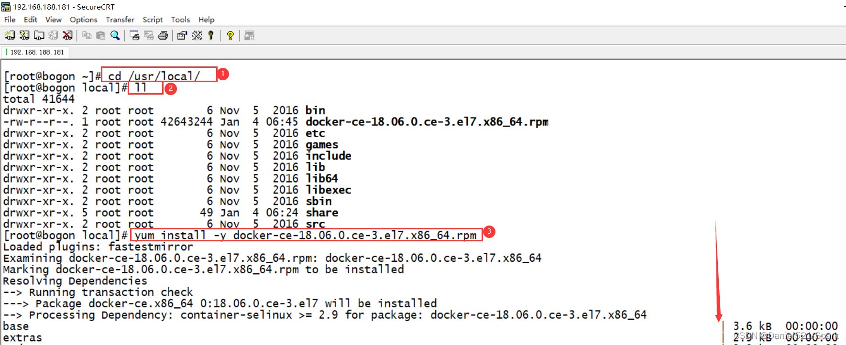Image resolution: width=846 pixels, height=345 pixels.
Task: Select the 192.168.188.181 session tab
Action: click(36, 52)
